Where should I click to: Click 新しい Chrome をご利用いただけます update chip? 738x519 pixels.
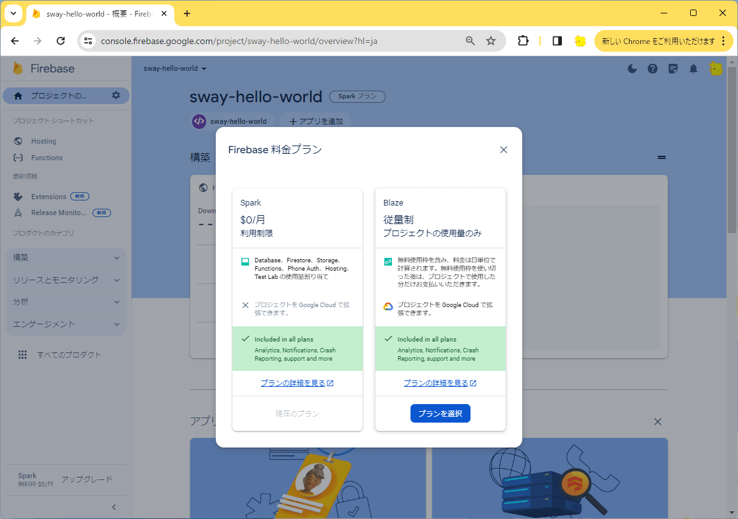(x=658, y=41)
